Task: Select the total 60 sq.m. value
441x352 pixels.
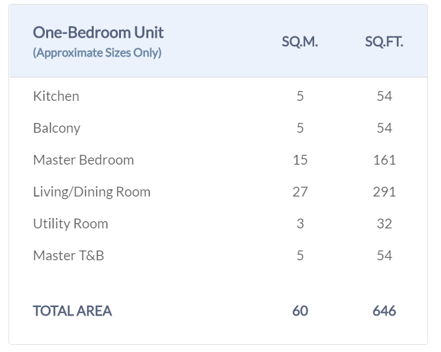Action: (x=300, y=310)
